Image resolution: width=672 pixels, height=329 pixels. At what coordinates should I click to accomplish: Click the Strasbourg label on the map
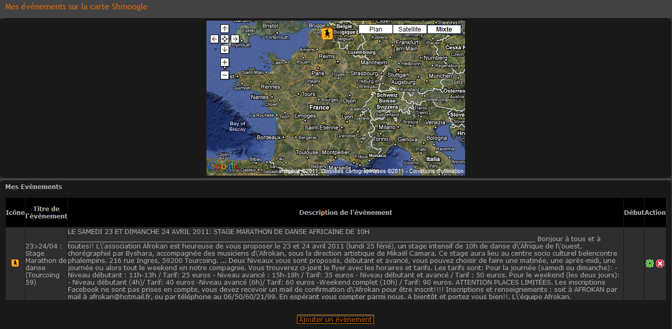coord(364,73)
